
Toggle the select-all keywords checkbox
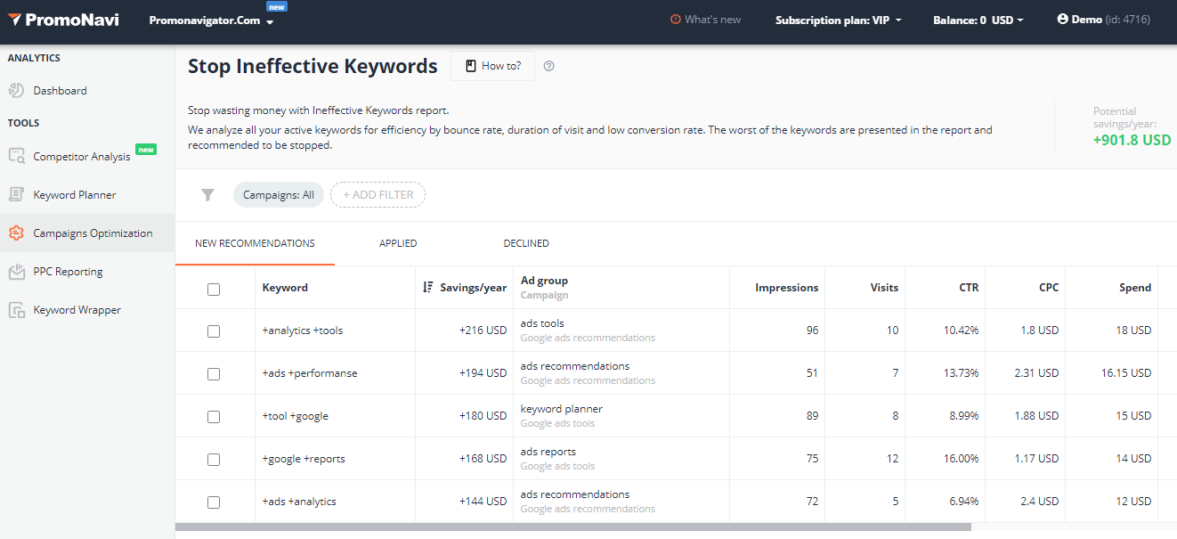214,289
